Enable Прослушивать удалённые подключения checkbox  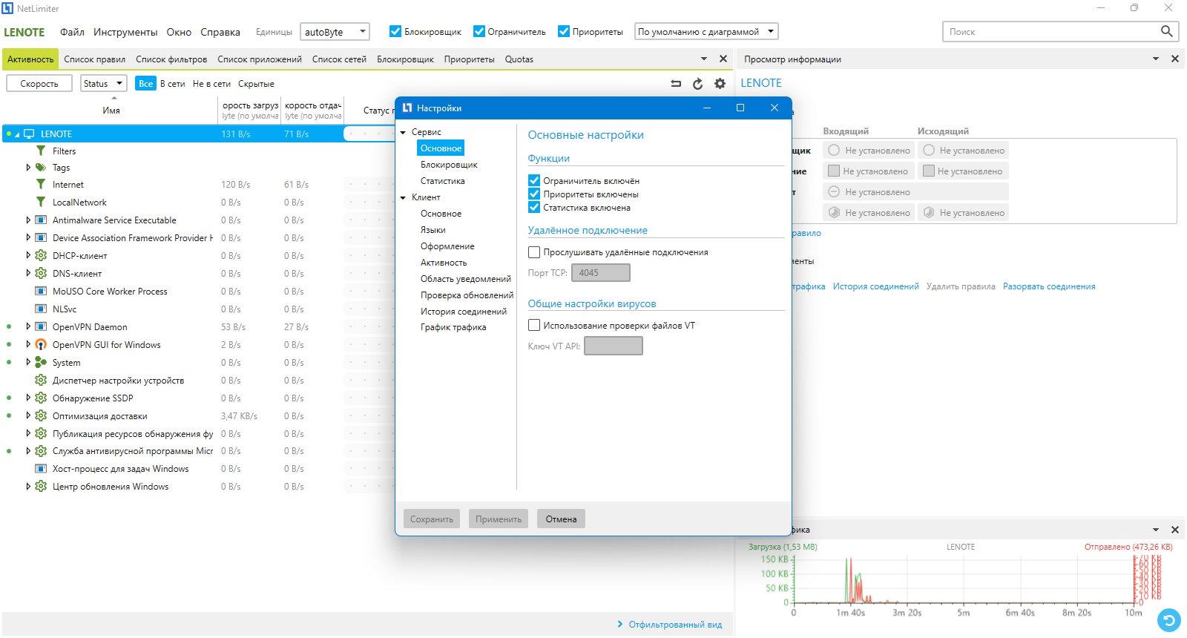(x=534, y=252)
